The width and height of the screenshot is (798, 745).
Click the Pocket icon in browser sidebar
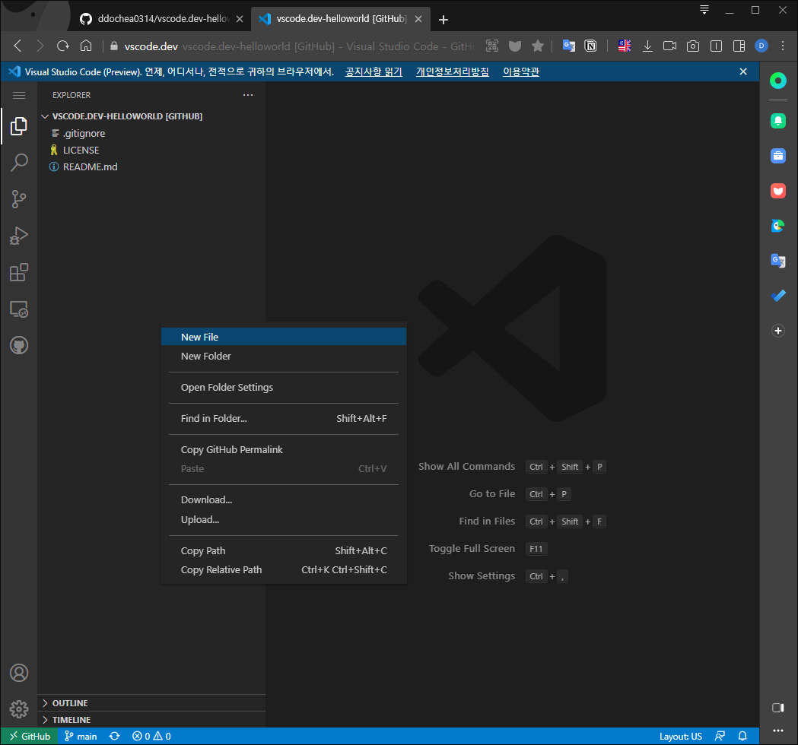(777, 191)
